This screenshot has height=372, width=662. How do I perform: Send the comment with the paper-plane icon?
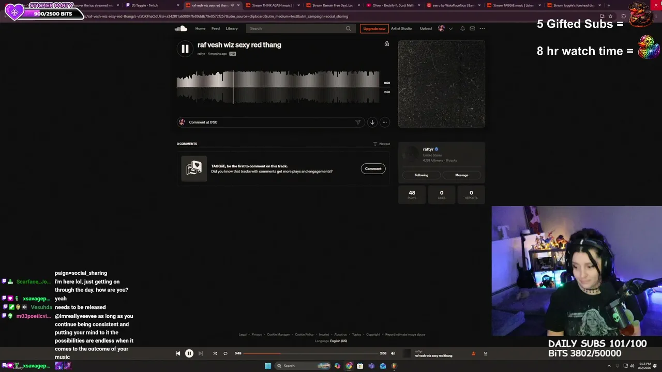357,122
